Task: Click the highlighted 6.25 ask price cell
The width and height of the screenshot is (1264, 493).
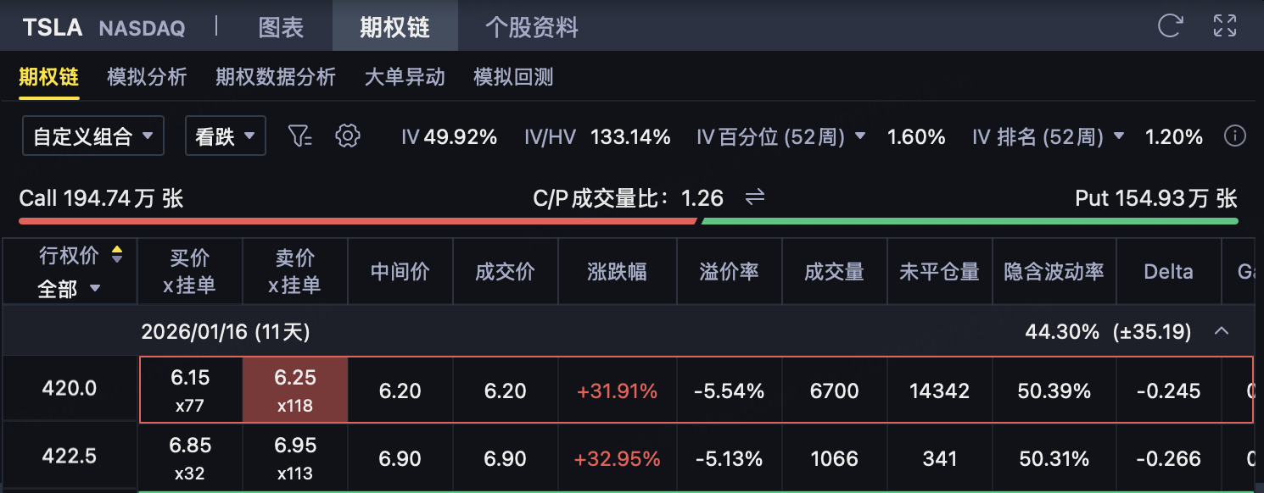Action: coord(295,390)
